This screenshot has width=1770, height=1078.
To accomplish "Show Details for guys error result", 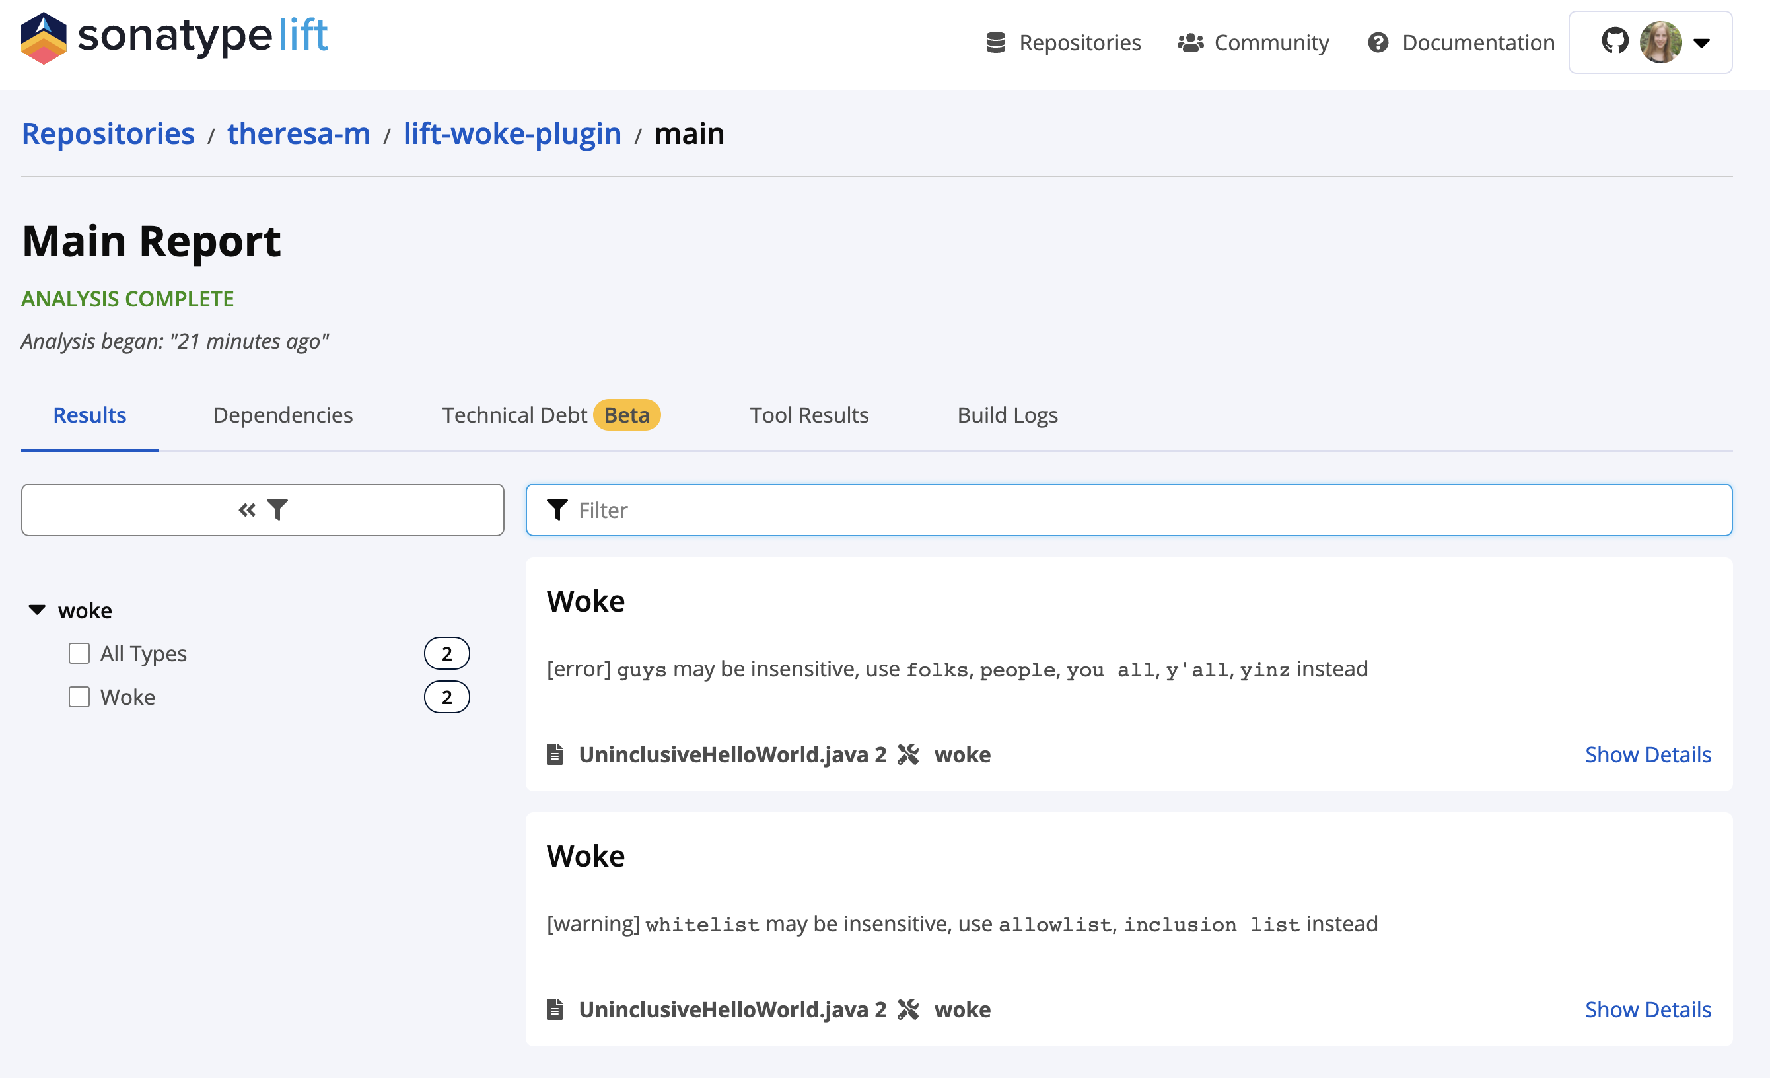I will (x=1648, y=754).
